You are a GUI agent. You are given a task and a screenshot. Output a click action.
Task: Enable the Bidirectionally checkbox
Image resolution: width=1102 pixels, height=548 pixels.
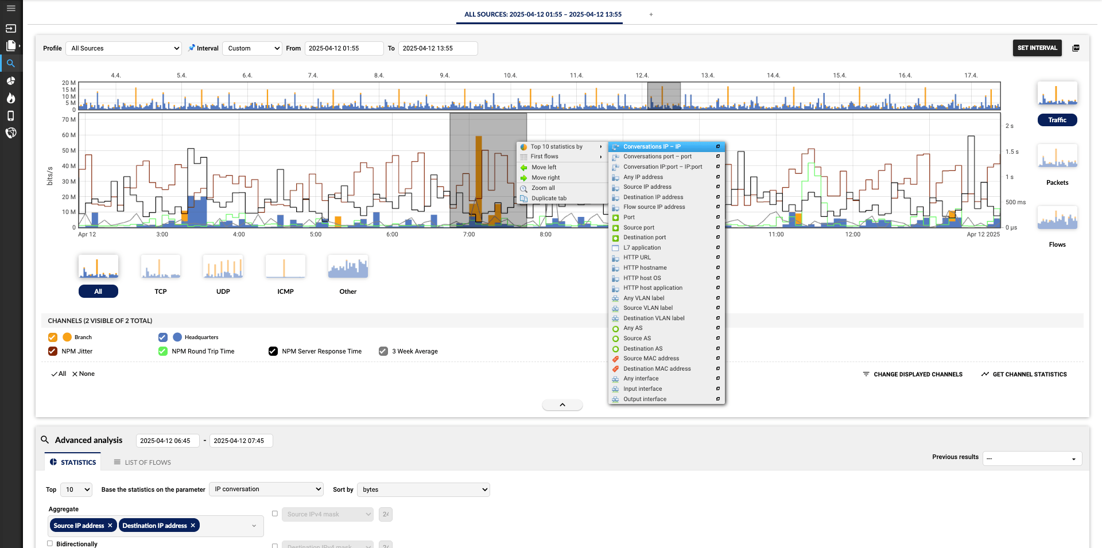50,543
